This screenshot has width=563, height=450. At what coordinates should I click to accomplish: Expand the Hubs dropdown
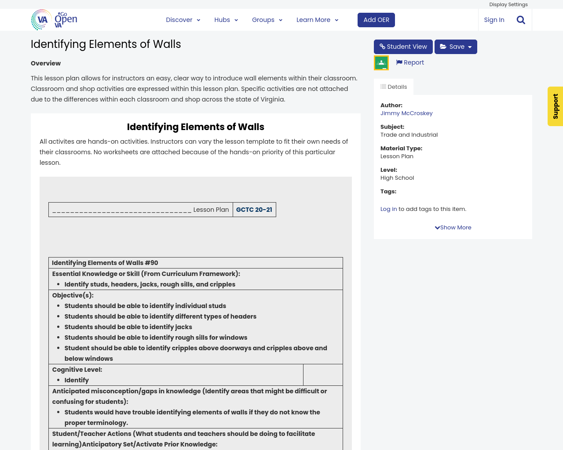226,20
